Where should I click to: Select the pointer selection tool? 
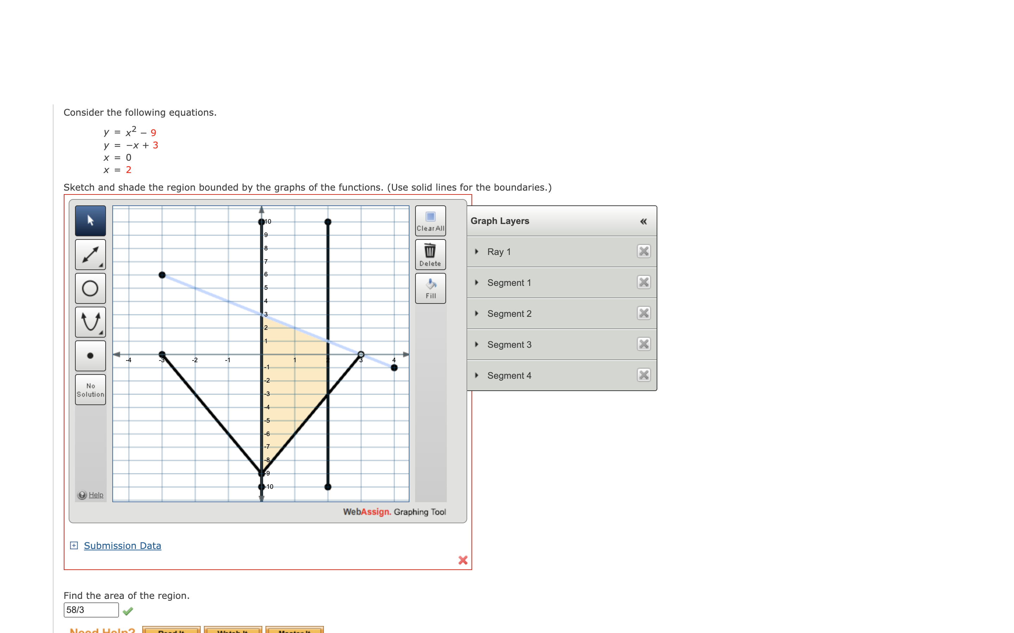(90, 220)
